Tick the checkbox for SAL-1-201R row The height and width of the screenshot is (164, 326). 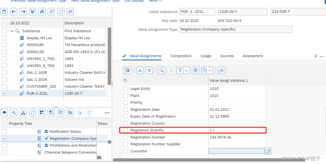(4, 79)
